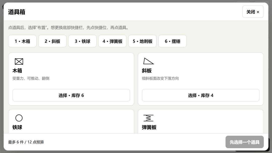Screen dimensions: 272x153
Task: Click the 道具箱 dialog heading
Action: pyautogui.click(x=17, y=12)
